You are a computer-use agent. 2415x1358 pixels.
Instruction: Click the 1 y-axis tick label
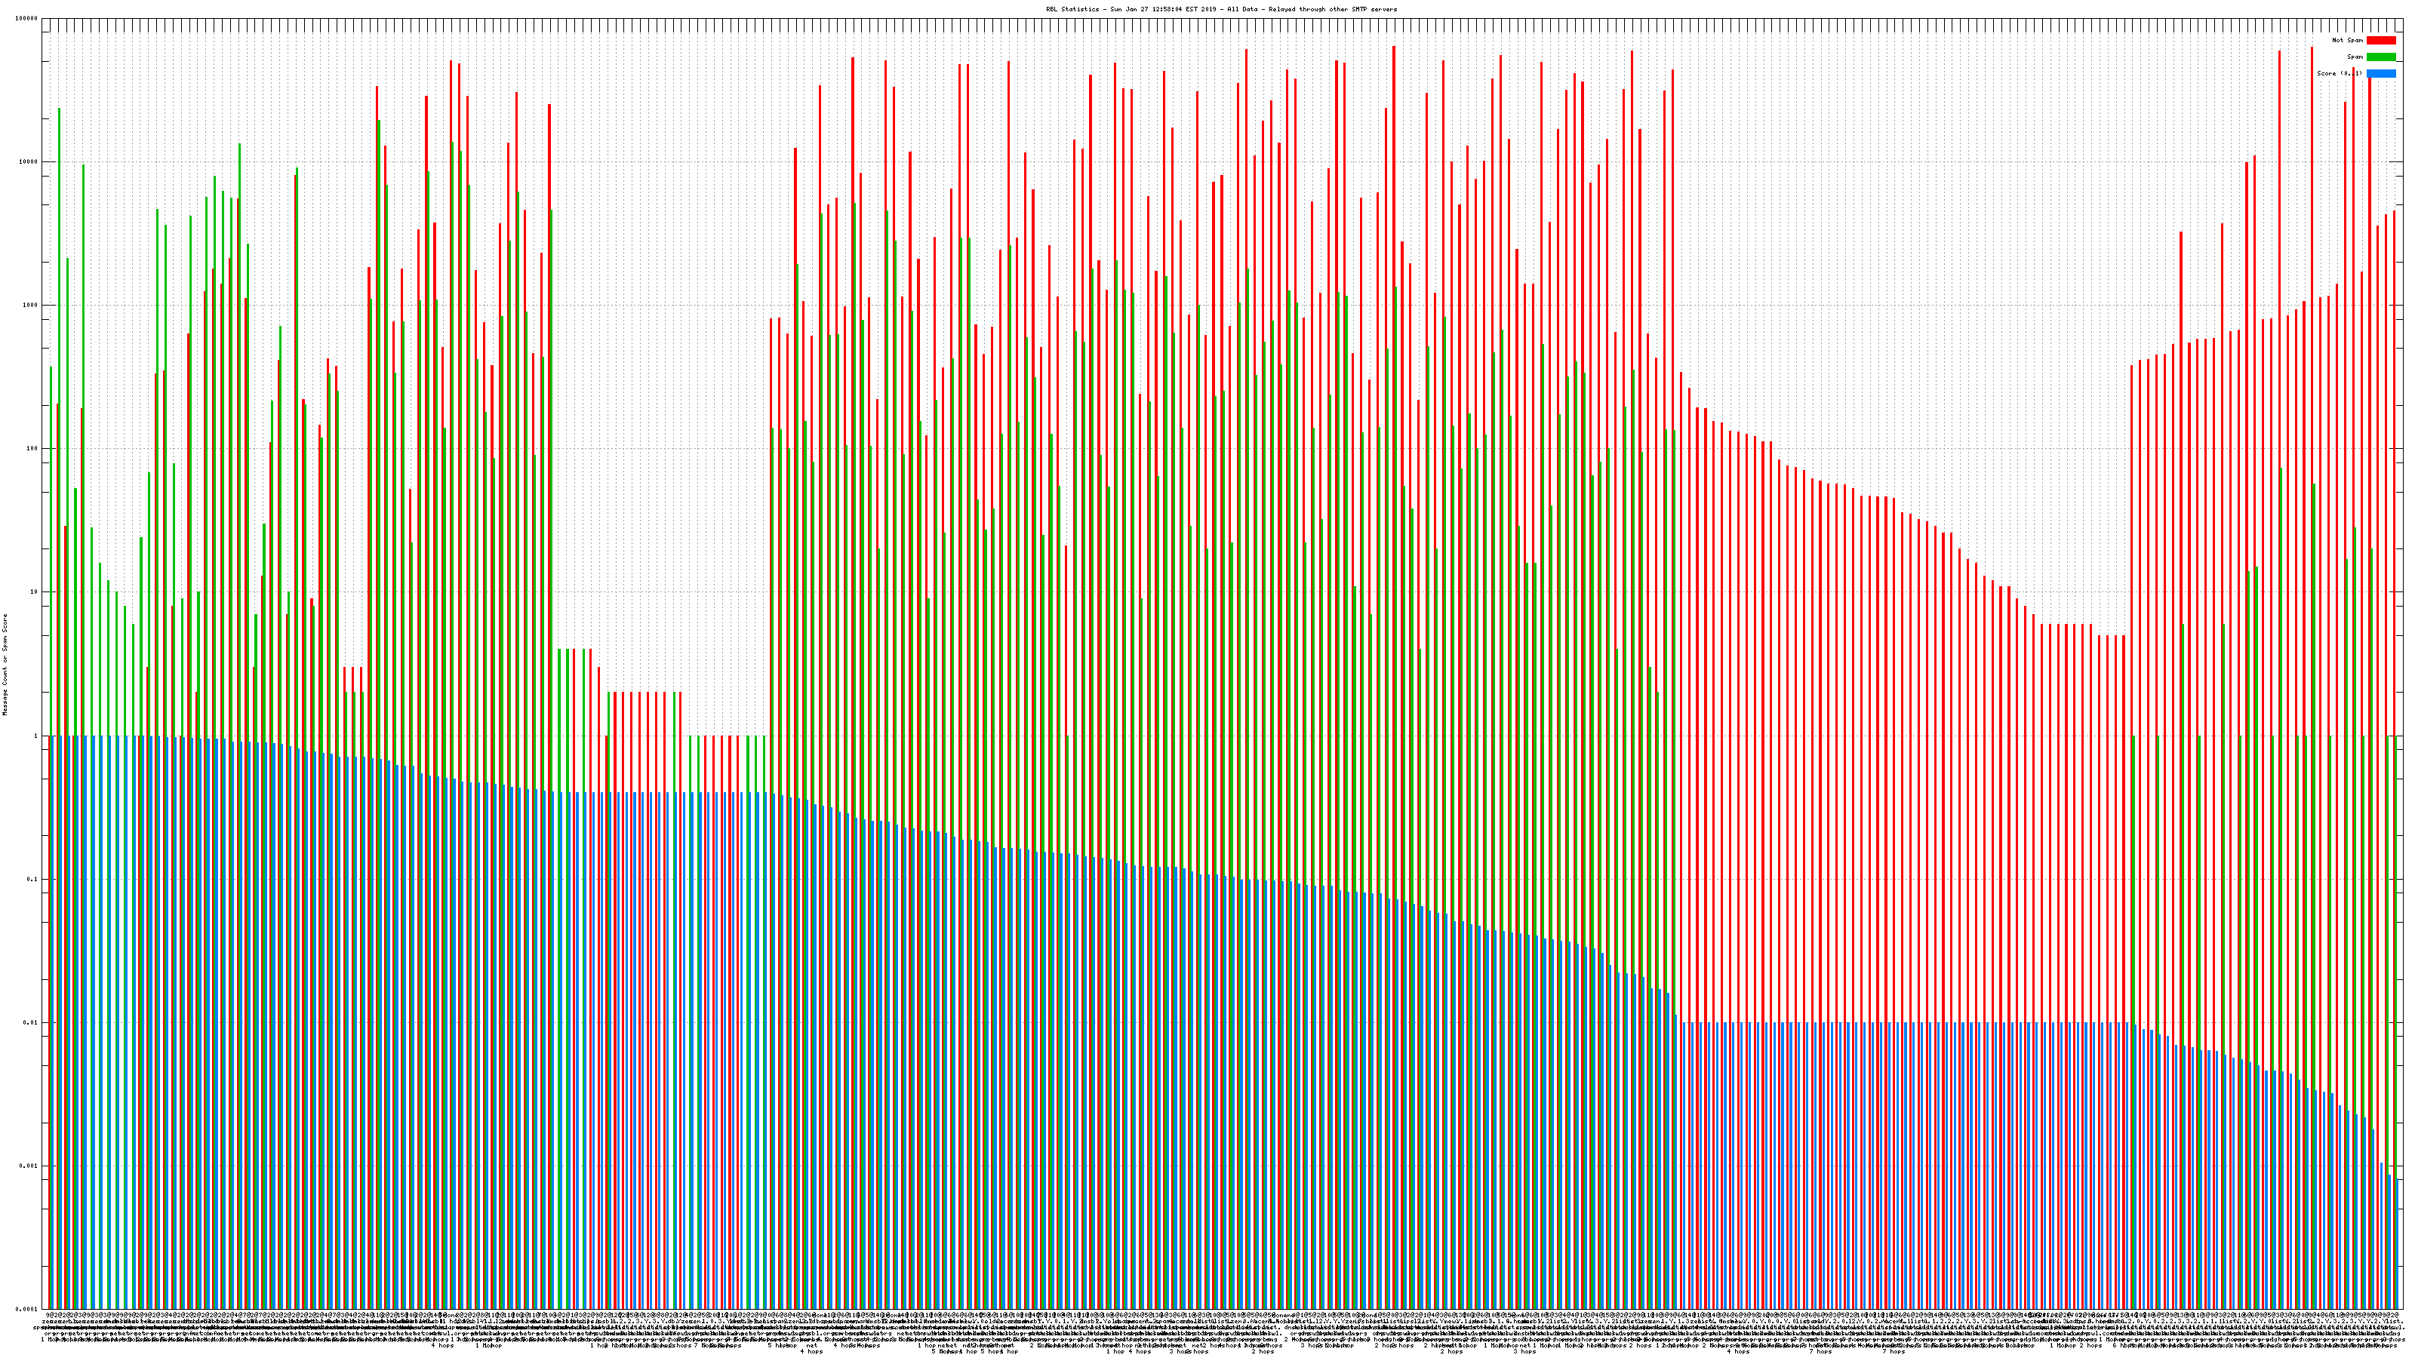(35, 736)
